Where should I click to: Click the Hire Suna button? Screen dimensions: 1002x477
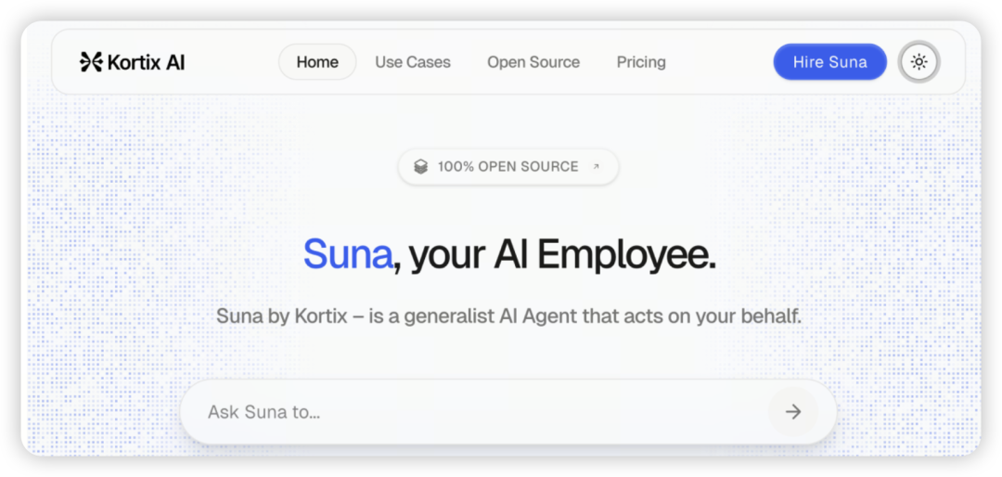tap(830, 62)
